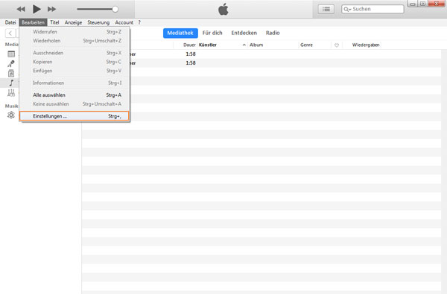
Task: Open the Genius atom playlist icon
Action: pos(11,115)
